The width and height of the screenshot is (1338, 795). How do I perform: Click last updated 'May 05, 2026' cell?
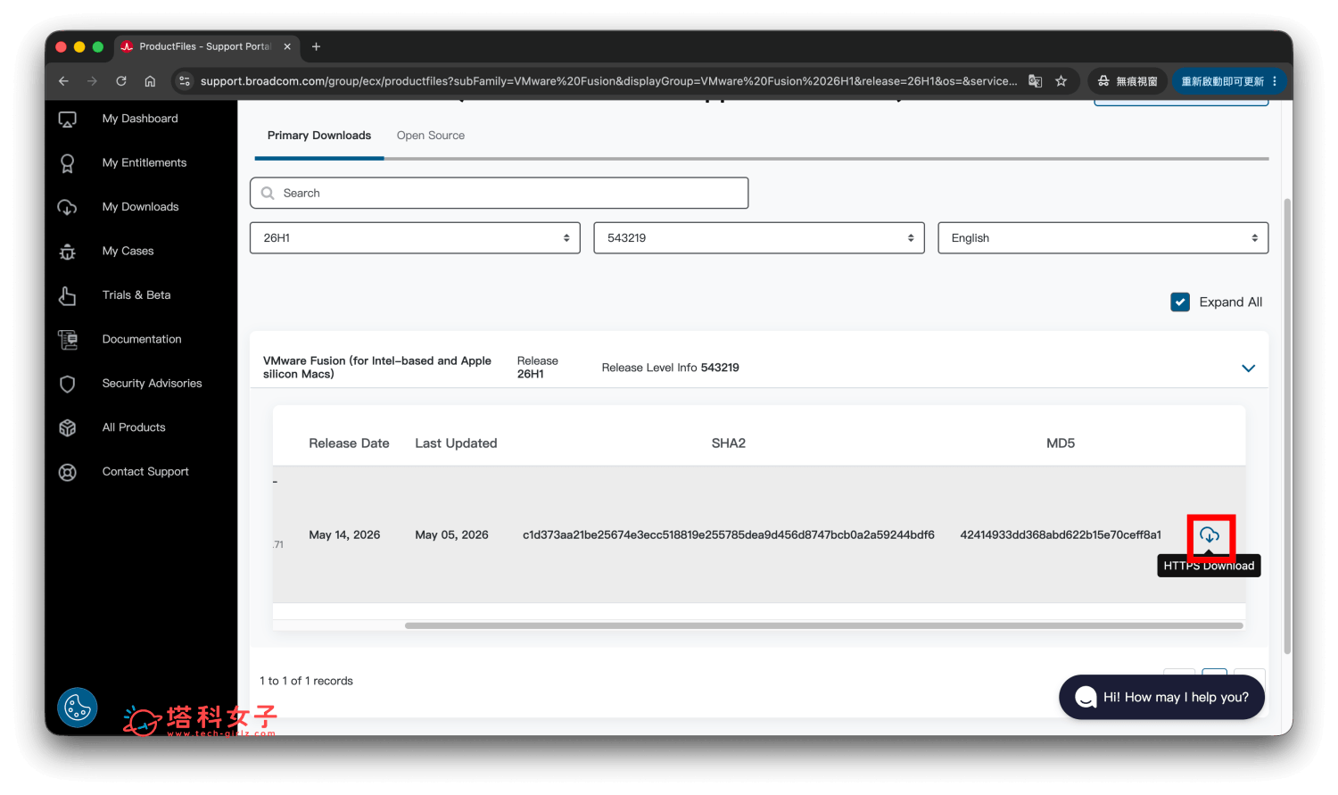tap(451, 535)
